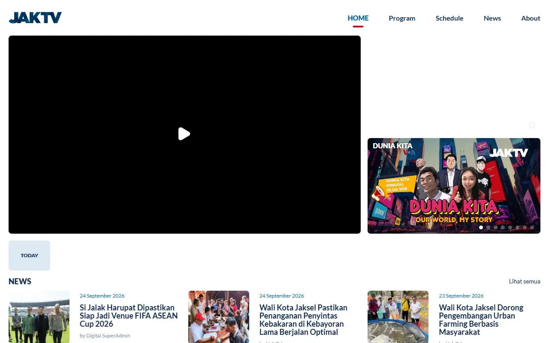Click the date above the Kebakaran di Kebayoran headline
The height and width of the screenshot is (343, 549).
282,296
